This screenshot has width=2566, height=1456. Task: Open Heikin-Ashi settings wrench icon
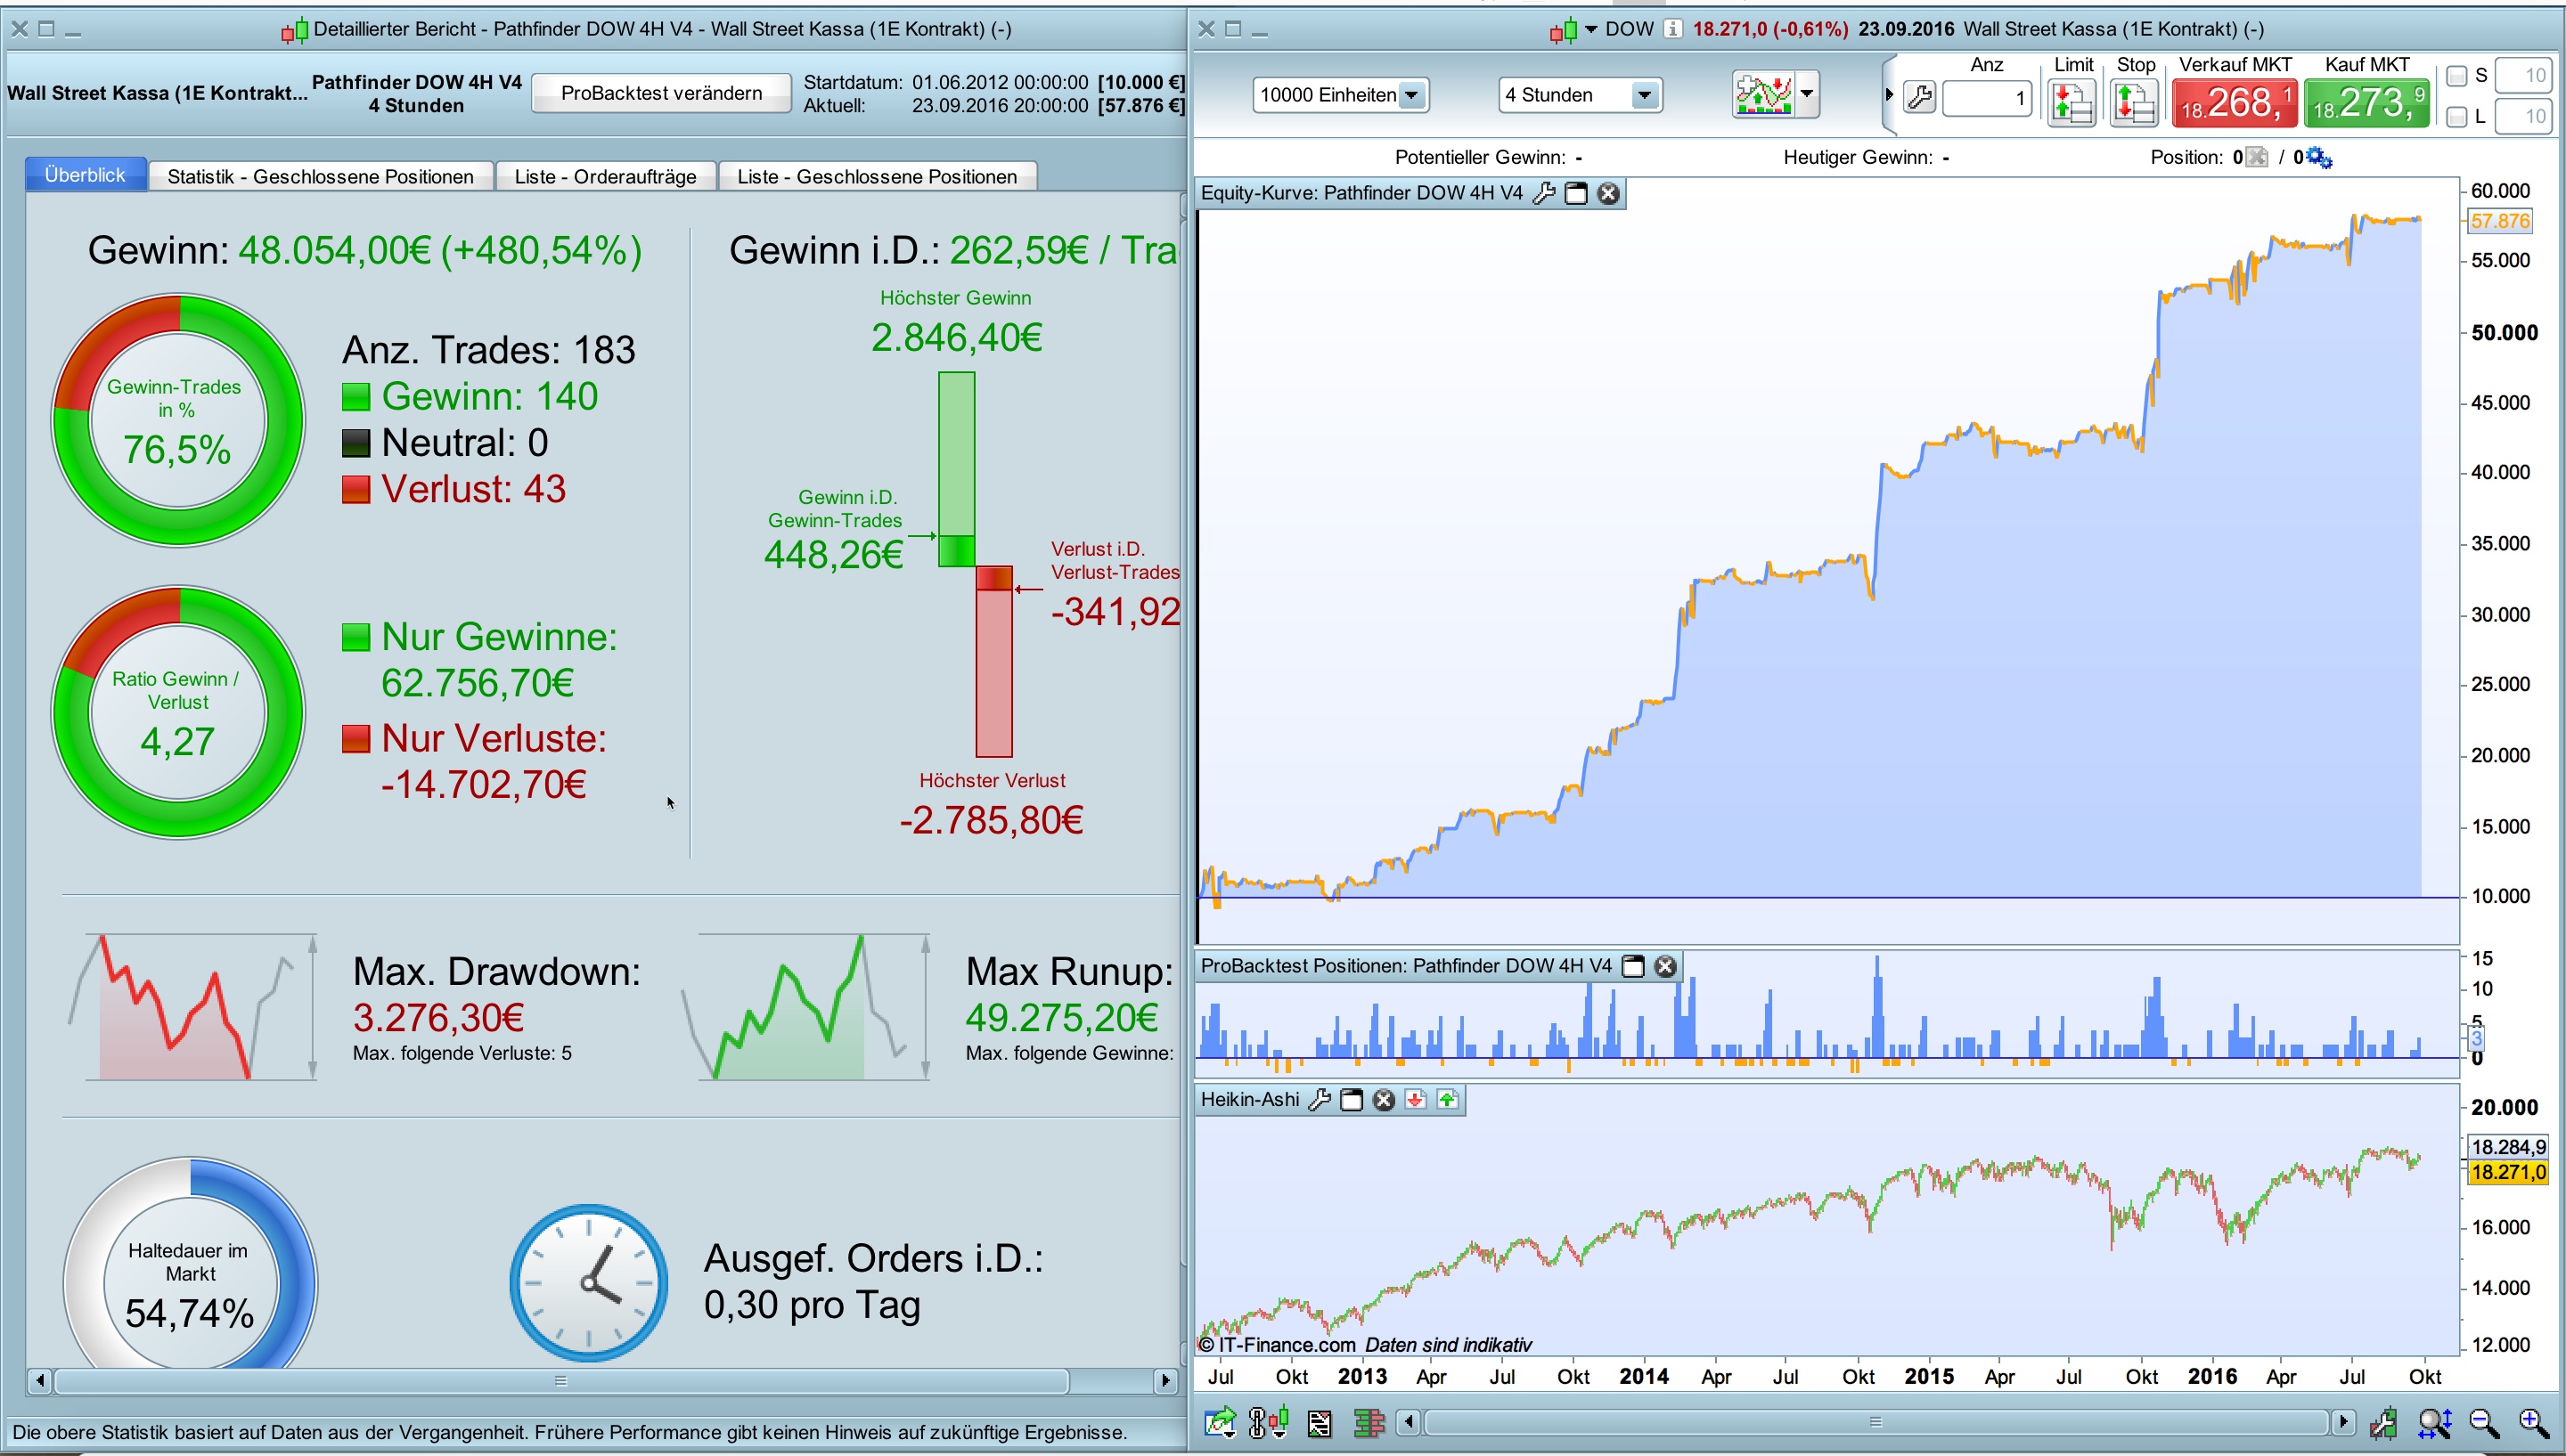[1320, 1100]
